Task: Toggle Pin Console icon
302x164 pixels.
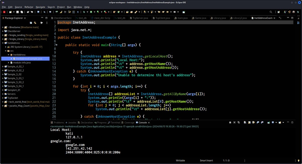Action: pyautogui.click(x=269, y=123)
